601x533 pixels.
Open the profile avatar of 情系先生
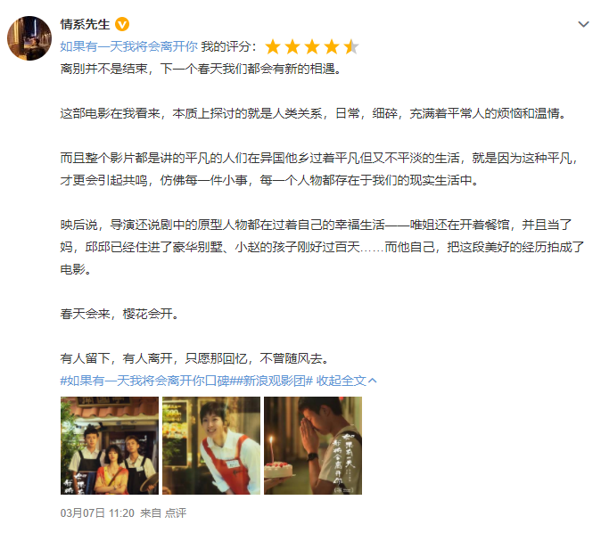click(29, 38)
